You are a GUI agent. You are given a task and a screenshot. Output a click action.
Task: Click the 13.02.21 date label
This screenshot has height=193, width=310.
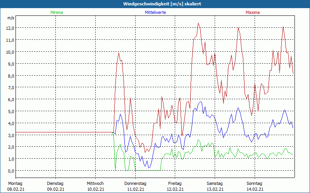point(215,190)
